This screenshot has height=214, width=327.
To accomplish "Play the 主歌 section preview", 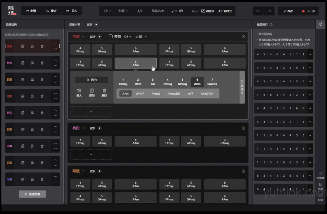I will (x=100, y=36).
